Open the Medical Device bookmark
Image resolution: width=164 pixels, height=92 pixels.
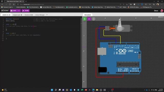(110, 7)
